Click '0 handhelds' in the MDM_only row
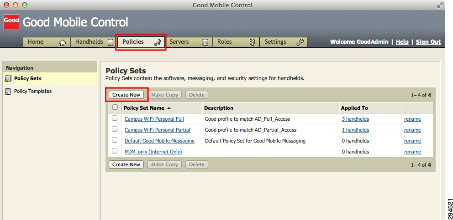Screen dimensions: 453x220 pos(355,152)
